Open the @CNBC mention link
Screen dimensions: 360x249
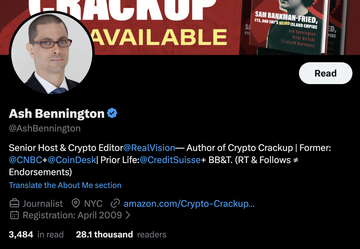[x=25, y=160]
